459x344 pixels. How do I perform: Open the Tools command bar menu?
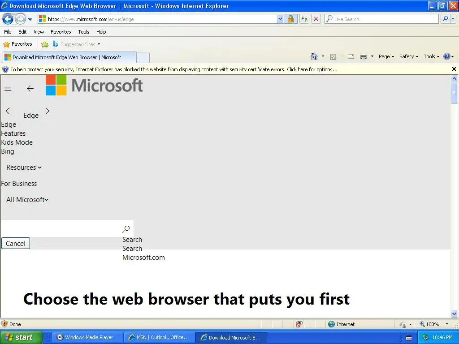click(x=431, y=56)
